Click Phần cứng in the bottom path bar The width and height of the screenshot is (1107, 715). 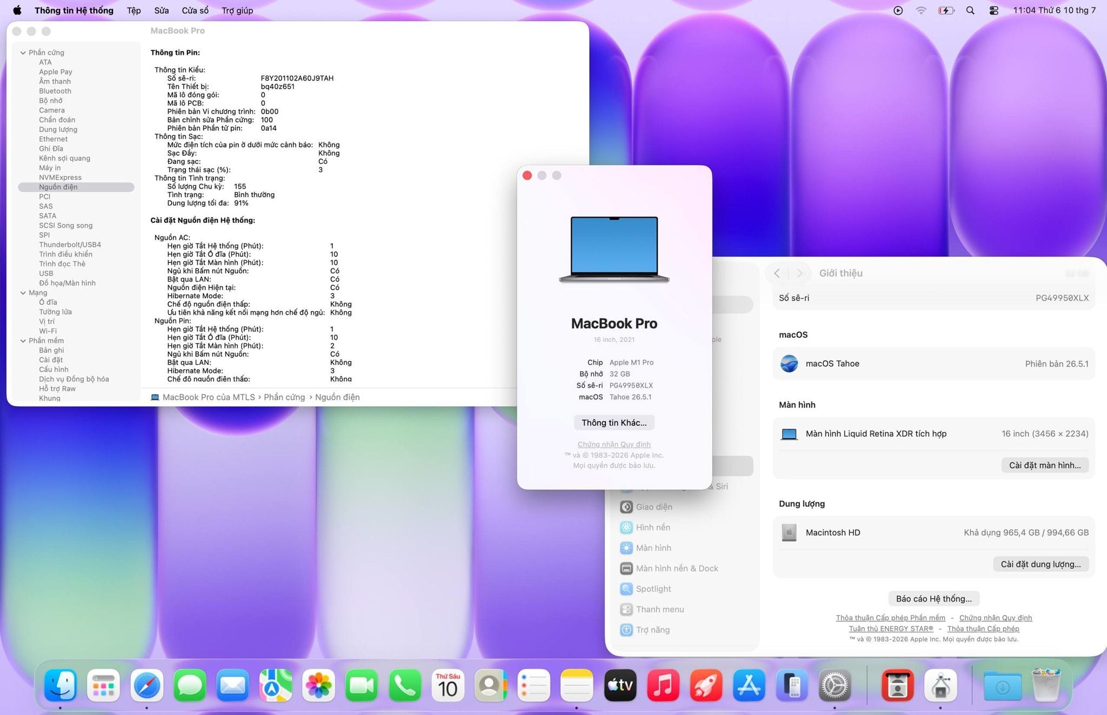point(284,397)
